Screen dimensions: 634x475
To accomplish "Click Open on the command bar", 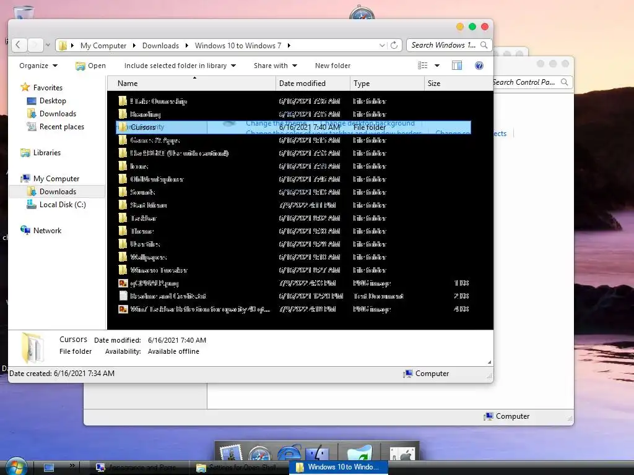I will tap(90, 66).
